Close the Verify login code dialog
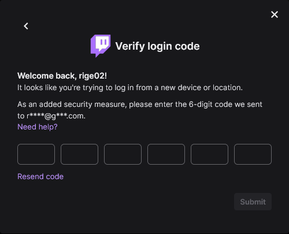The image size is (289, 234). tap(275, 14)
